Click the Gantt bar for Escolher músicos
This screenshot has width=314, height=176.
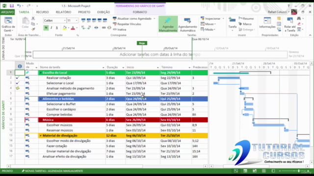point(268,125)
